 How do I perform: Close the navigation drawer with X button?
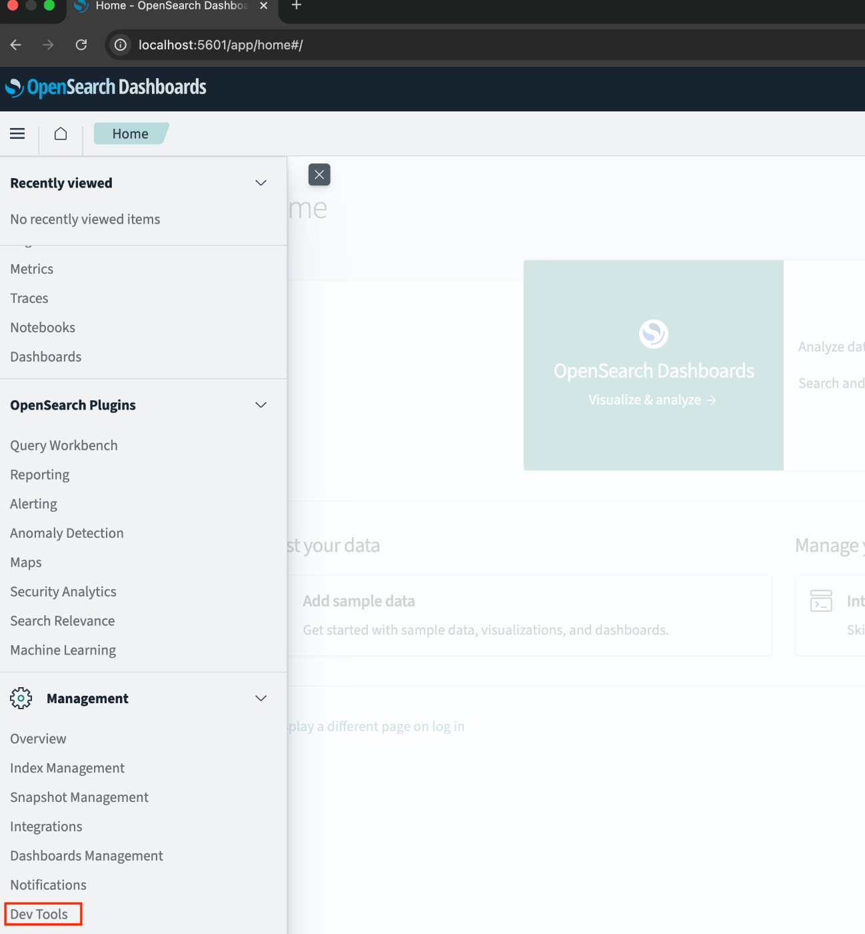tap(319, 175)
